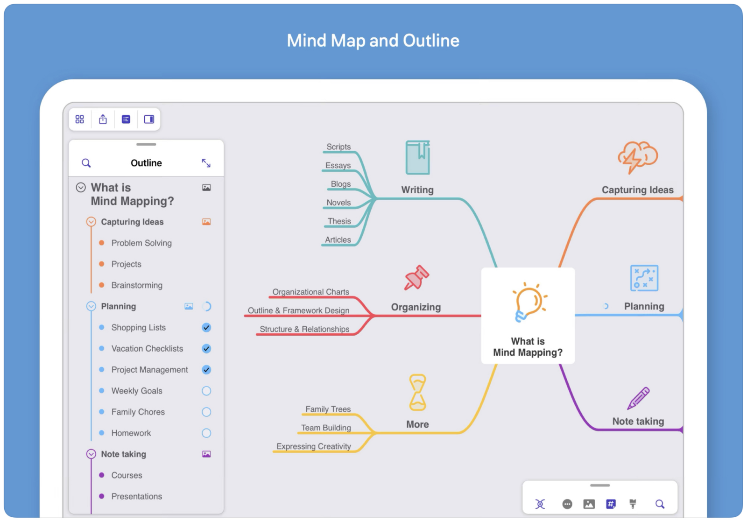This screenshot has width=747, height=521.
Task: Toggle the outline list view icon
Action: (x=126, y=120)
